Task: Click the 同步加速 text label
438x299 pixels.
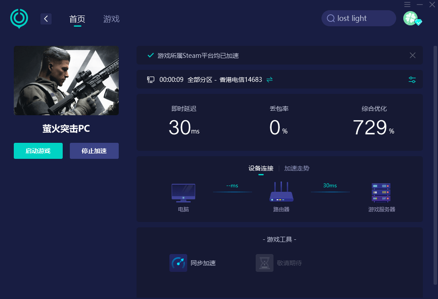Action: [203, 263]
